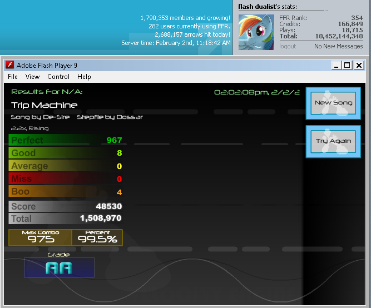Click the Percent 99.5% box
The height and width of the screenshot is (308, 371).
pos(97,237)
